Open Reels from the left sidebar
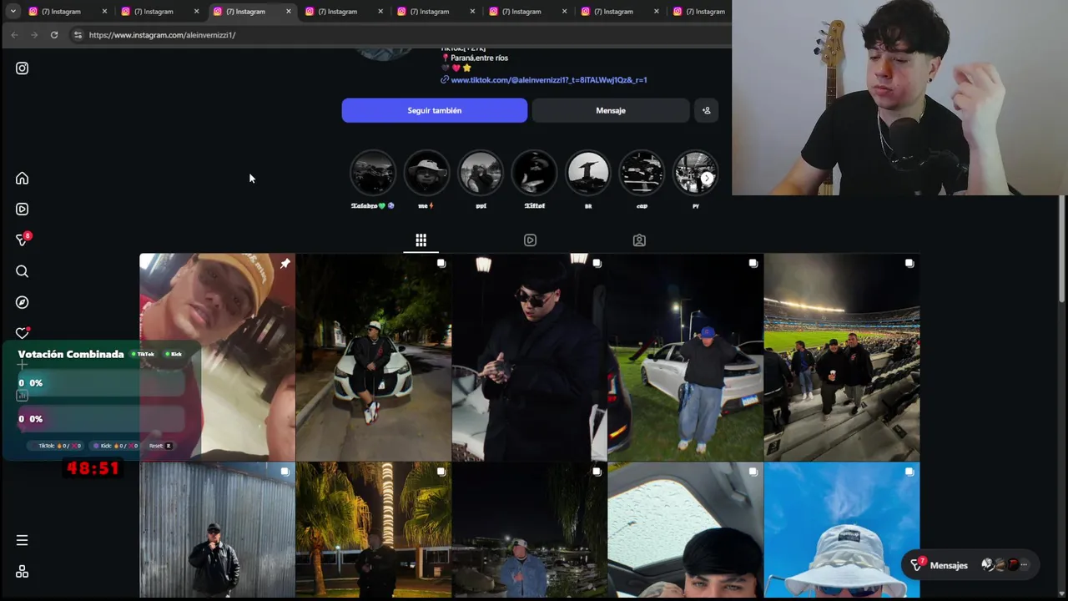This screenshot has width=1068, height=601. point(22,210)
